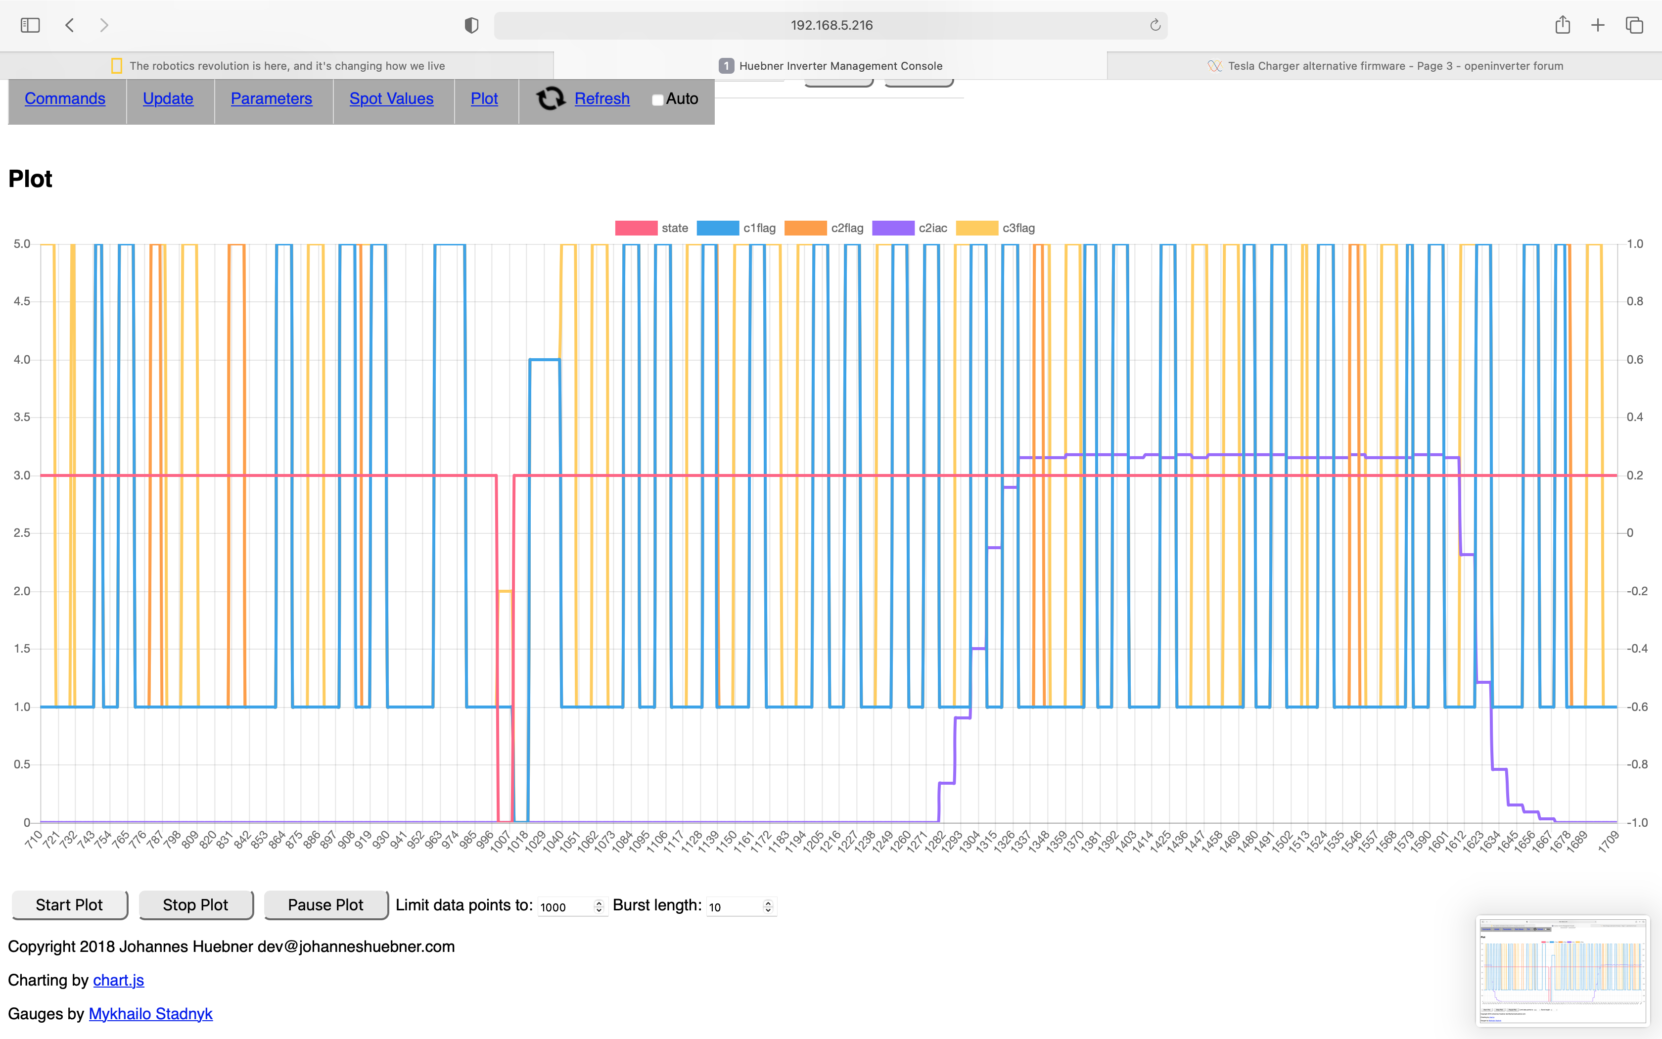Open the Mykhailo Stadnyk link
Screen dimensions: 1662x1039
click(150, 1014)
